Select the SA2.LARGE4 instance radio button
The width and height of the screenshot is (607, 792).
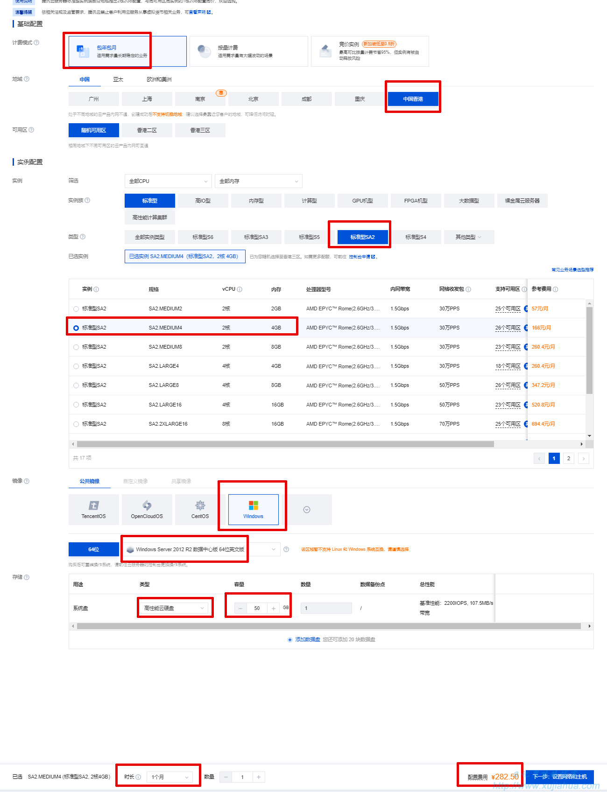76,366
